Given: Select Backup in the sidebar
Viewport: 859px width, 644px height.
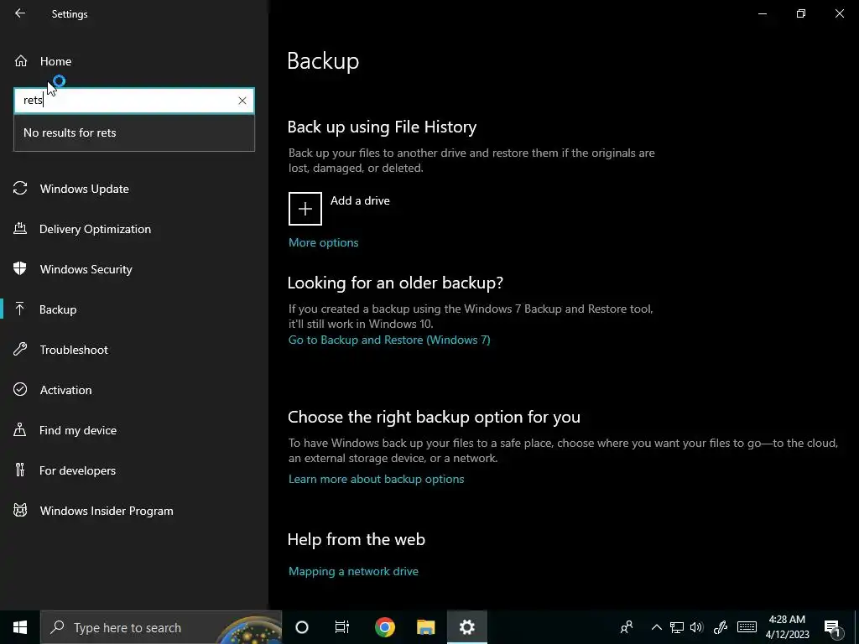Looking at the screenshot, I should tap(134, 309).
